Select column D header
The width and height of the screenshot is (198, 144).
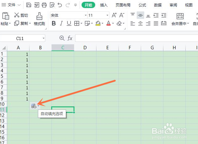85,48
